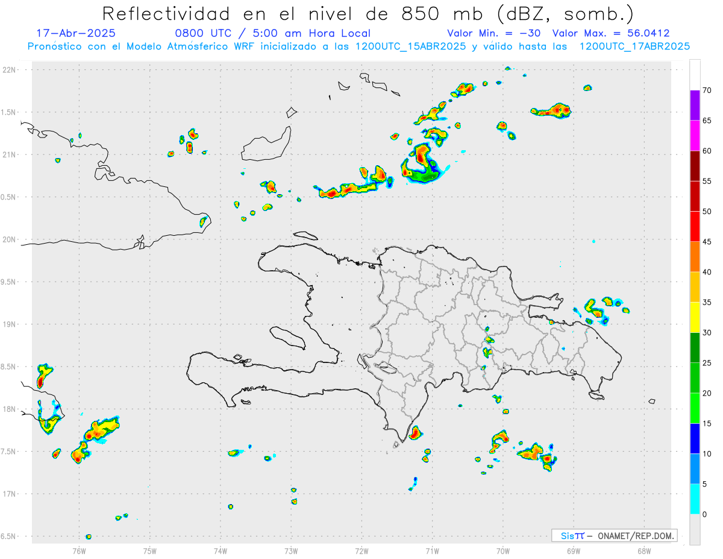The height and width of the screenshot is (559, 723).
Task: Click the '19N' latitude label
Action: (10, 324)
